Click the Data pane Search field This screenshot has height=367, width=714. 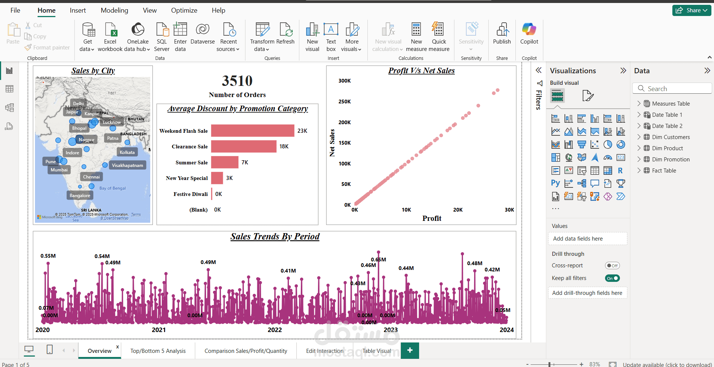672,88
